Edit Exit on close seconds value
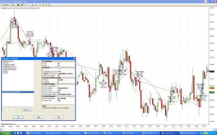Viewport: 217px width, 135px height. point(66,92)
